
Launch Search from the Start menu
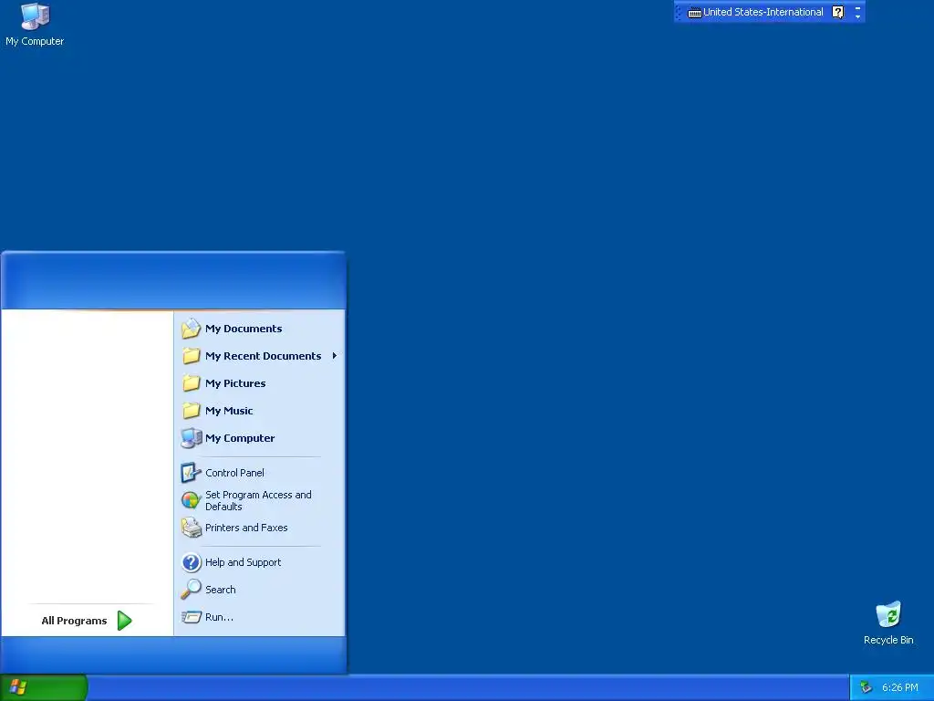tap(260, 590)
